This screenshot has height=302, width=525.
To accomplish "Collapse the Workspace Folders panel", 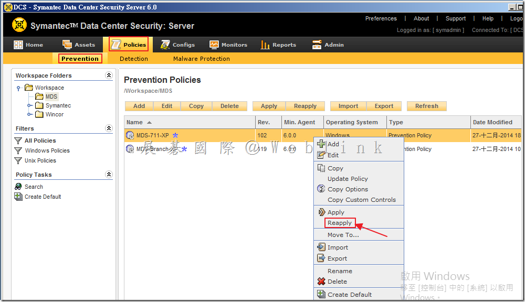I will (109, 75).
